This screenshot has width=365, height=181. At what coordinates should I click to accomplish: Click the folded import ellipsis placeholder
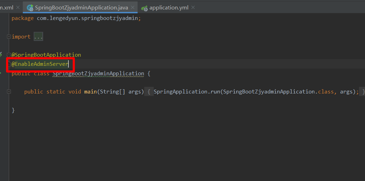point(38,37)
